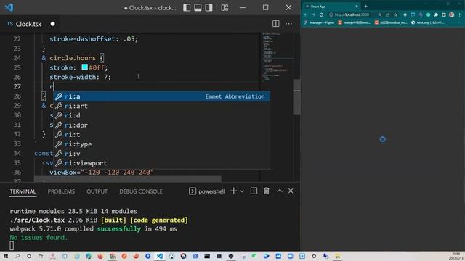
Task: Click the green circle extension icon
Action: click(428, 14)
